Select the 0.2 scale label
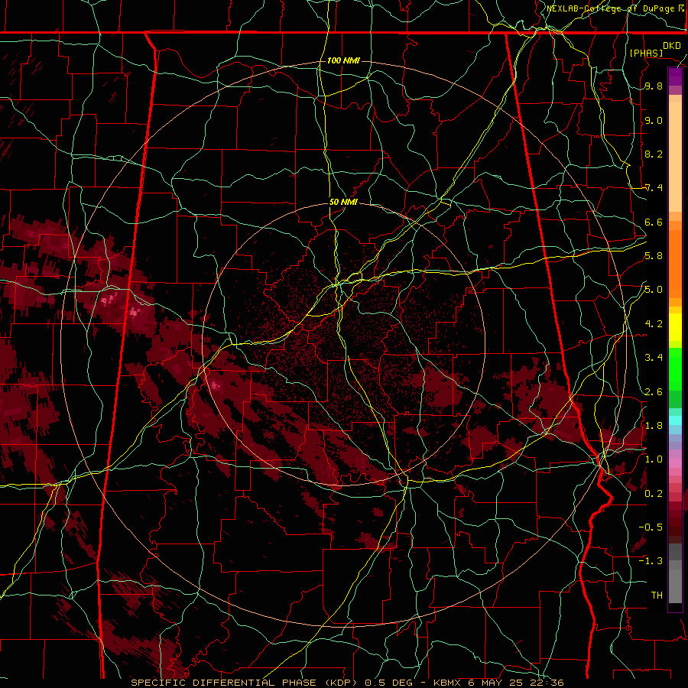Screen dimensions: 688x688 tap(654, 493)
